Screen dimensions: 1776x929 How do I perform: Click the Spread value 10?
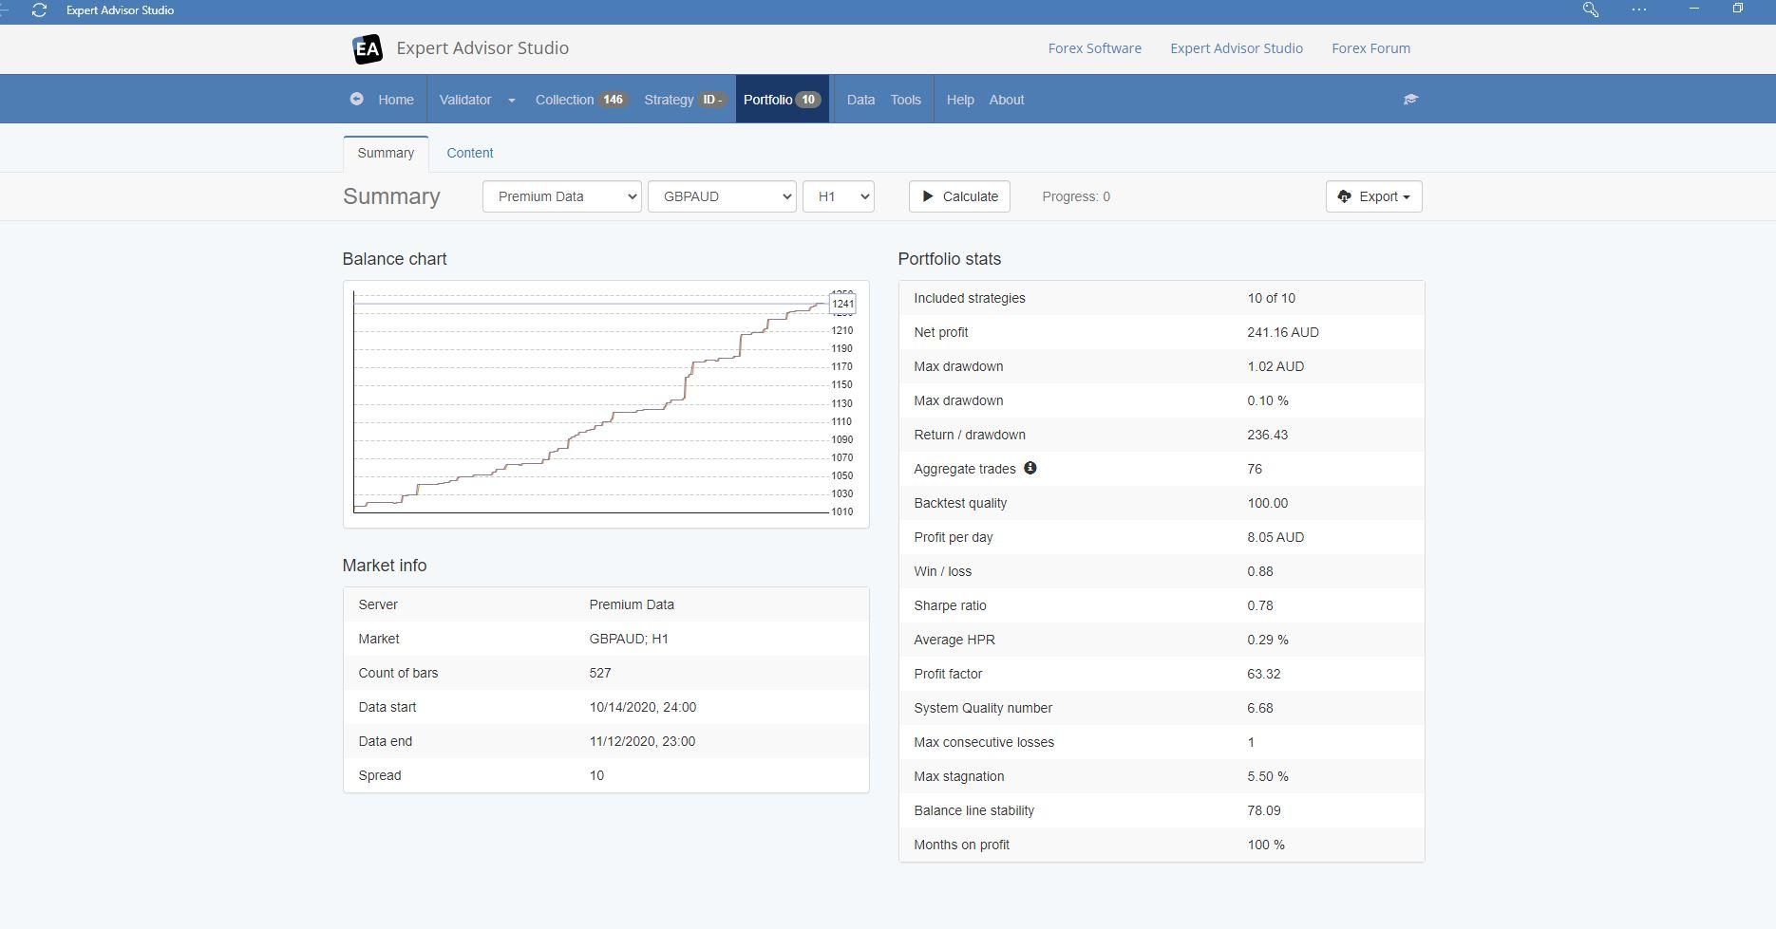click(596, 775)
